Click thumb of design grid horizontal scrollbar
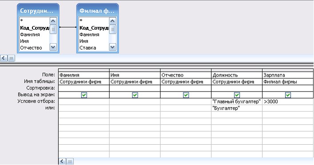 pos(70,161)
